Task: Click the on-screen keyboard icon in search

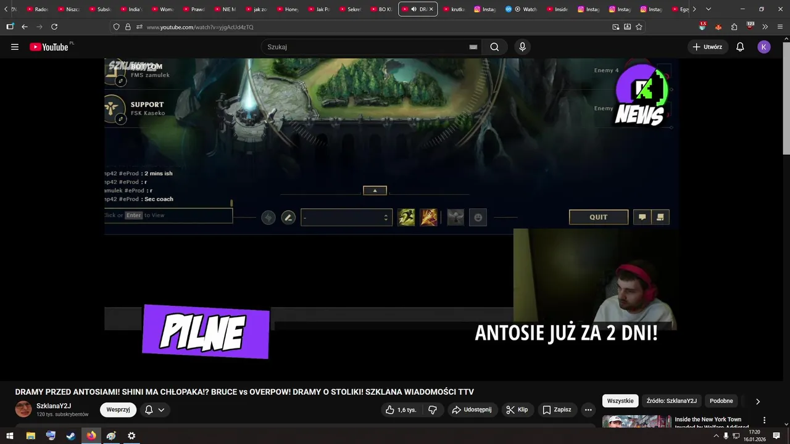Action: tap(473, 47)
